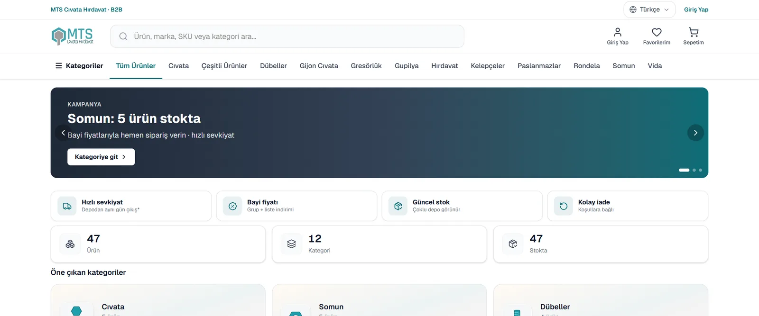Click the Kolay iade return icon
The width and height of the screenshot is (759, 316).
tap(564, 206)
